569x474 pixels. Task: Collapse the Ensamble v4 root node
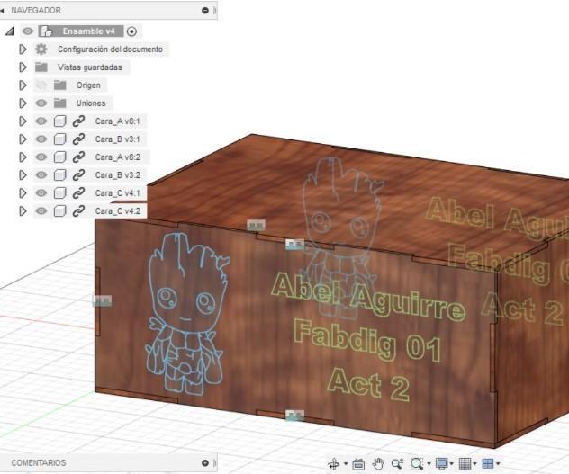[x=9, y=31]
